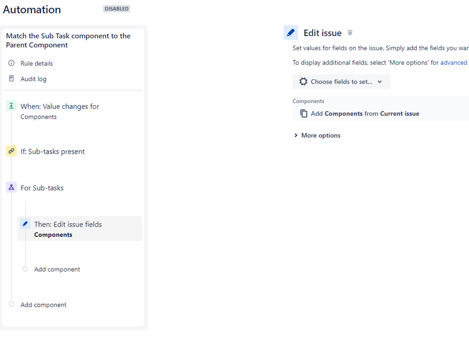The width and height of the screenshot is (469, 348).
Task: Click the green Value changes trigger icon
Action: coord(11,106)
